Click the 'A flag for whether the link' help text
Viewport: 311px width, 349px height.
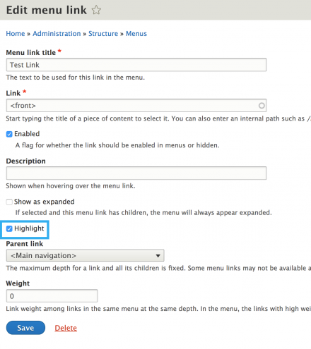coord(117,145)
